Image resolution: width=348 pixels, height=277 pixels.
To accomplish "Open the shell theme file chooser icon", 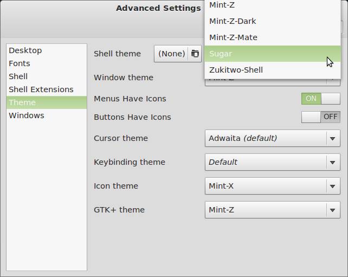I will (195, 54).
